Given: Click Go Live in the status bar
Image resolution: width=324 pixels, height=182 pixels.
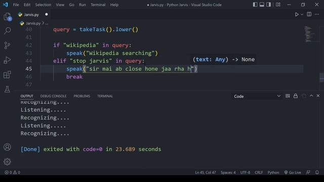Looking at the screenshot, I should [293, 172].
